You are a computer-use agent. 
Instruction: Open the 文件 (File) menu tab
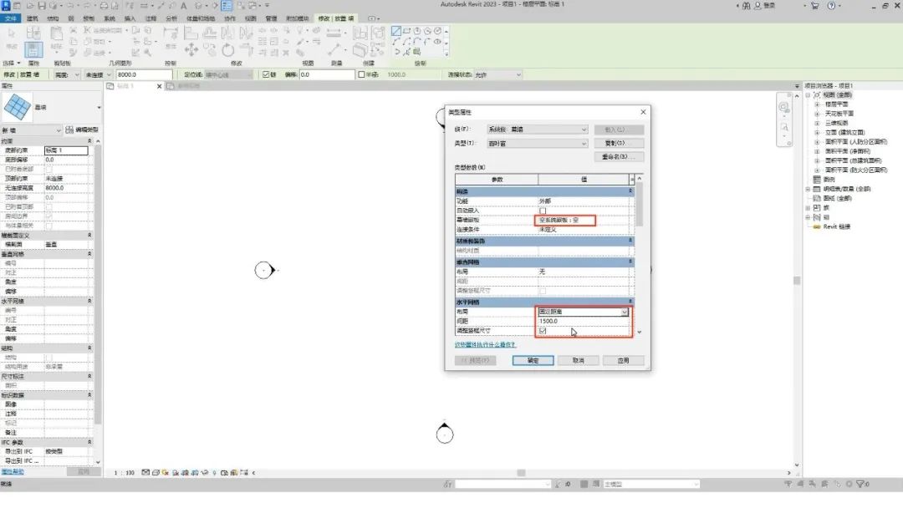(10, 19)
